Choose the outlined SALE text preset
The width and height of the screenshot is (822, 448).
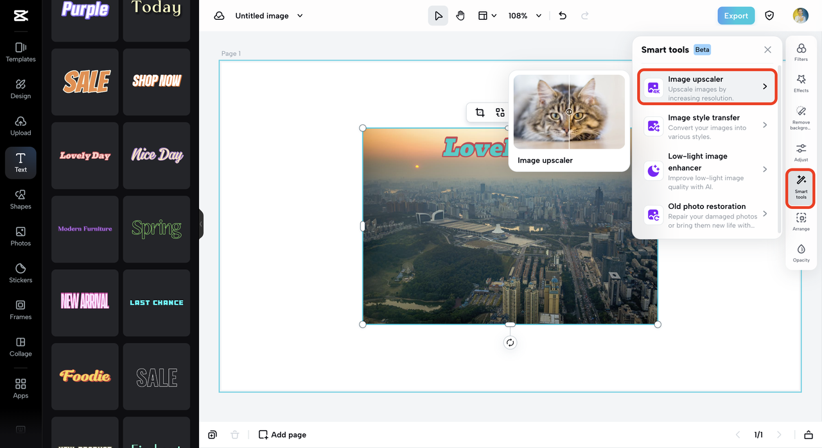coord(157,376)
